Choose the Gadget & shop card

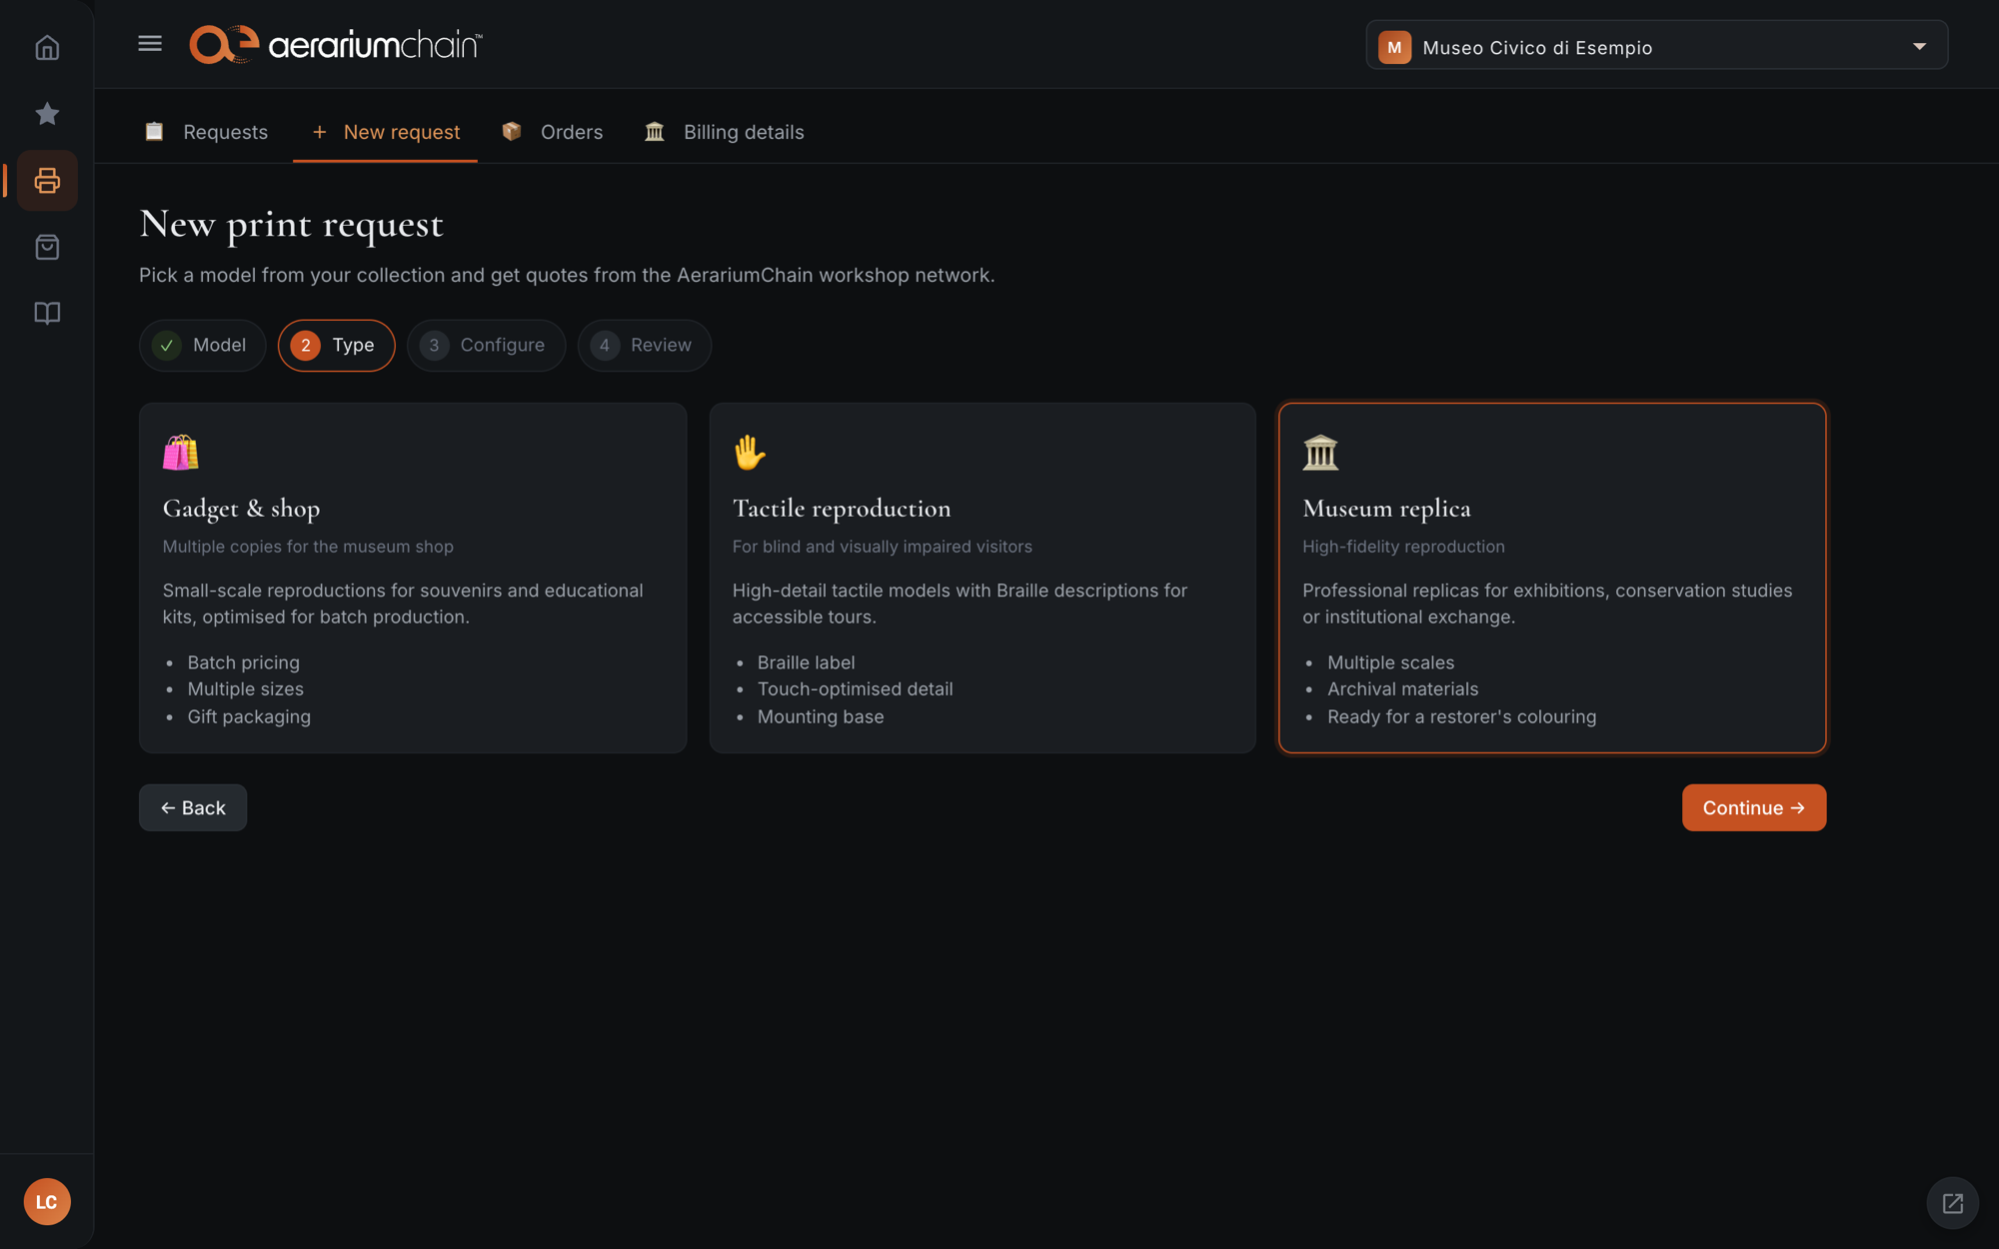413,578
